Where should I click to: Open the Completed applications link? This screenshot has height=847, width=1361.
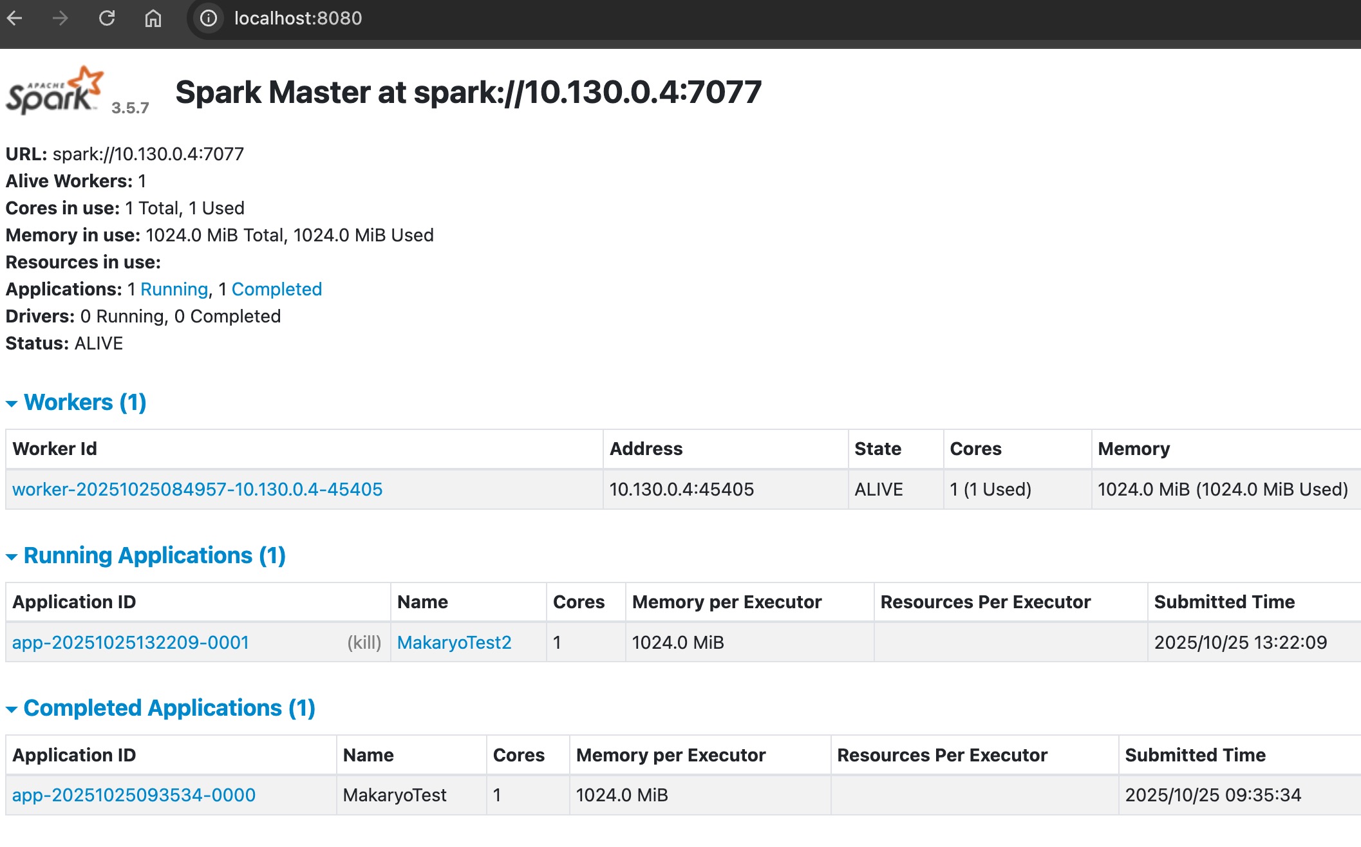(x=276, y=289)
